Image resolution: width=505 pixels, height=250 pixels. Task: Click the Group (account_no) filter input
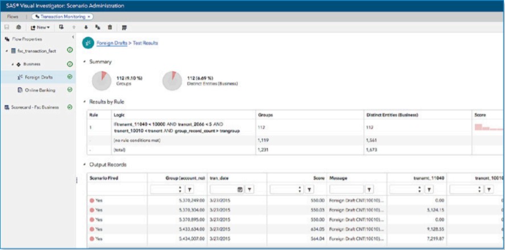[164, 190]
